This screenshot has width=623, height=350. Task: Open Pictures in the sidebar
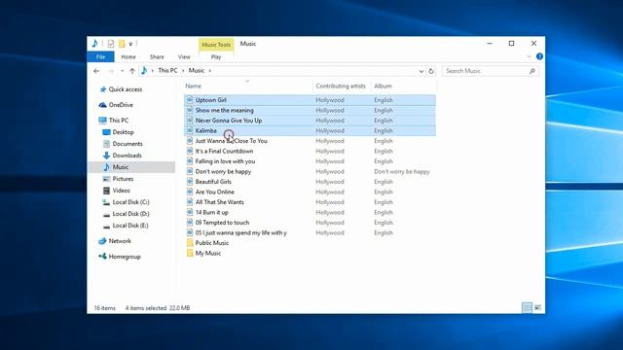coord(123,179)
